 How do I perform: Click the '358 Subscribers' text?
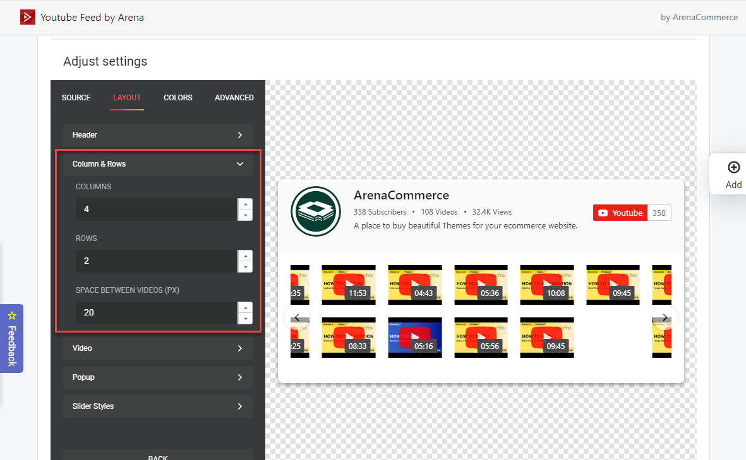(380, 212)
